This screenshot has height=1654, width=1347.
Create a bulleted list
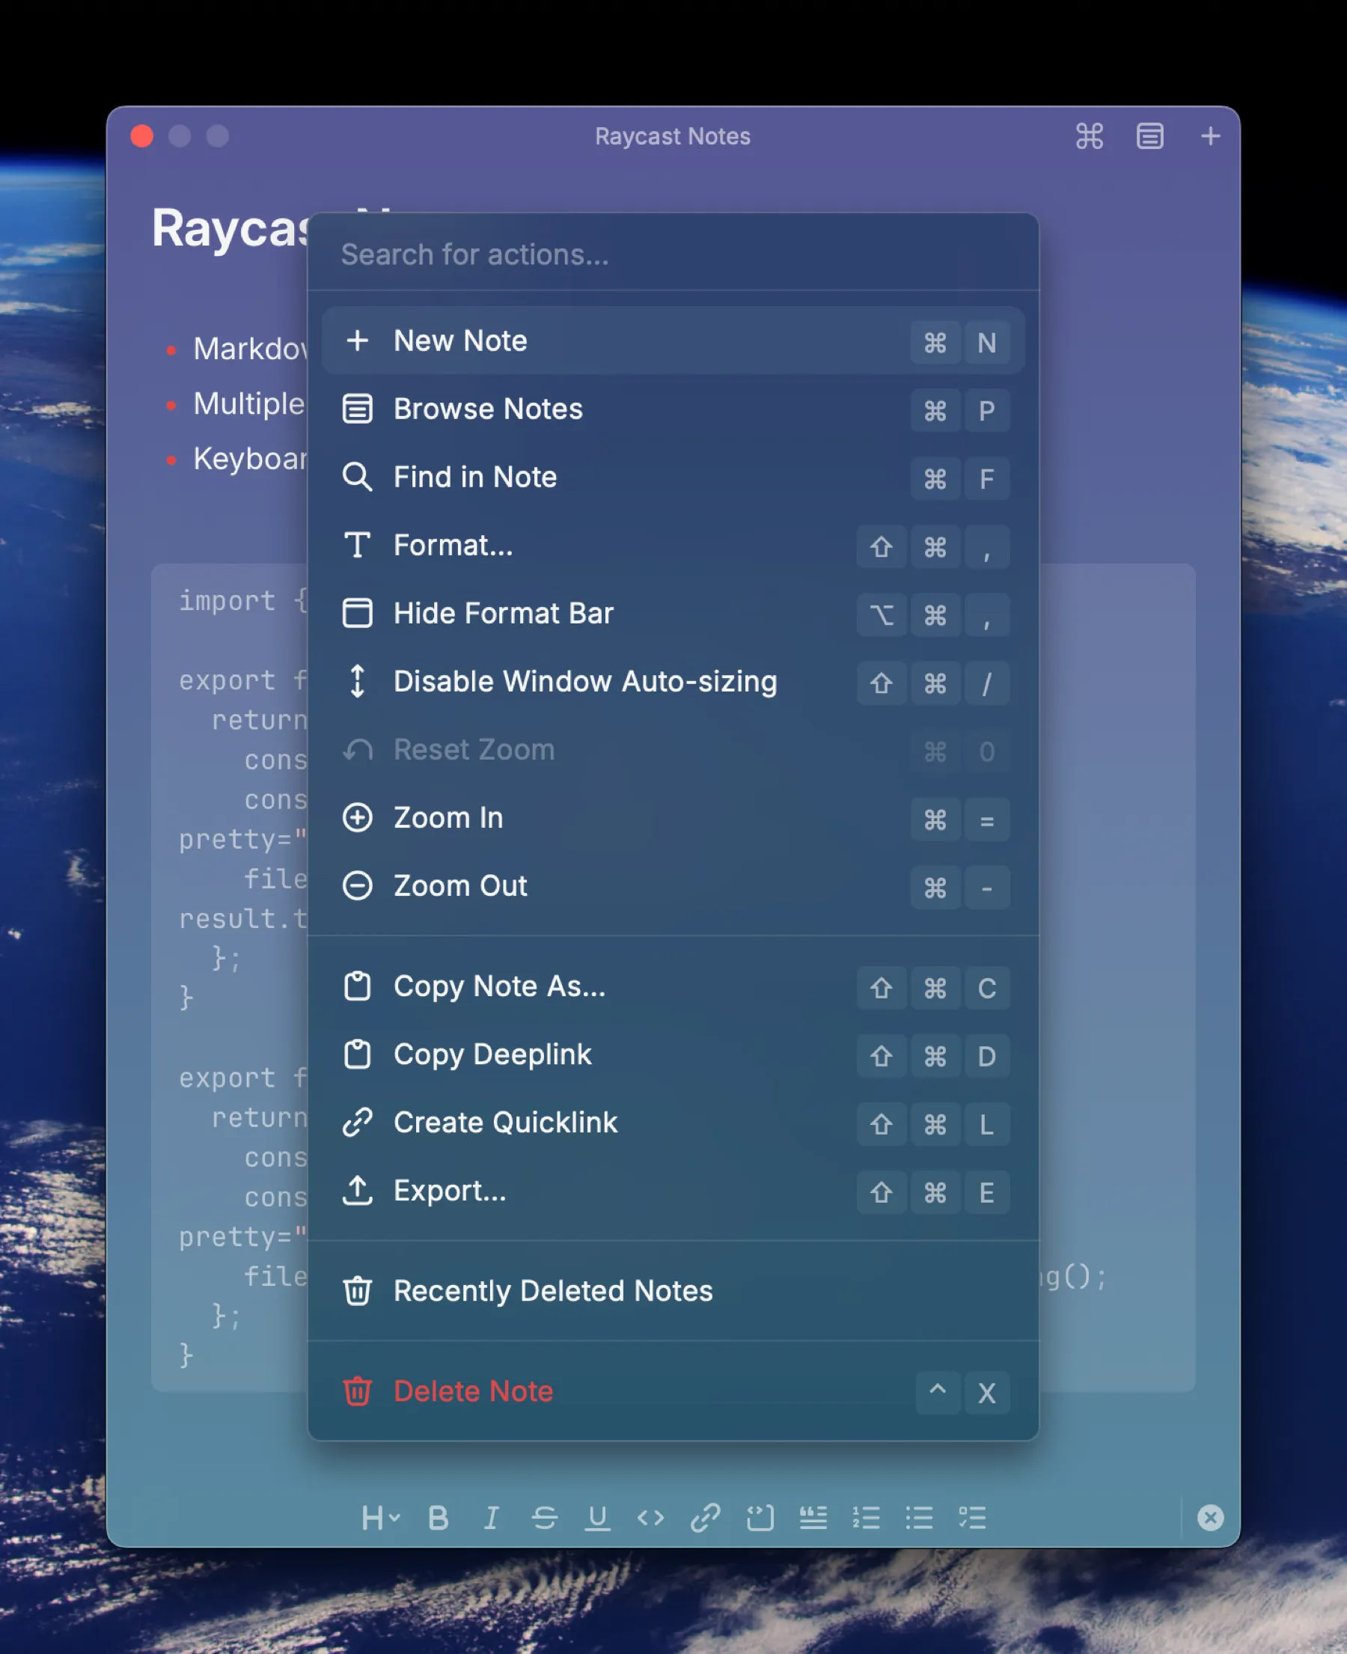click(920, 1519)
